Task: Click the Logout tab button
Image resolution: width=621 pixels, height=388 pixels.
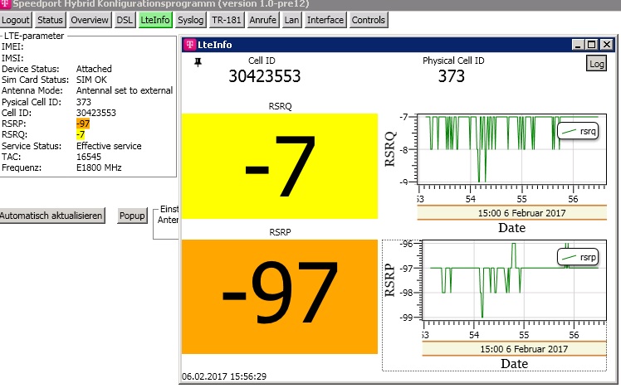Action: 16,20
